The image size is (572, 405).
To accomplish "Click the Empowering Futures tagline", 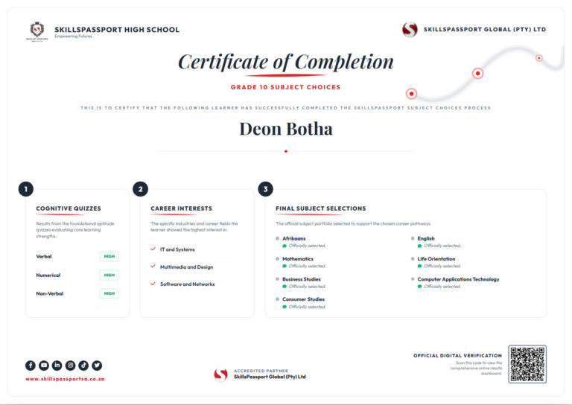I will click(x=73, y=36).
